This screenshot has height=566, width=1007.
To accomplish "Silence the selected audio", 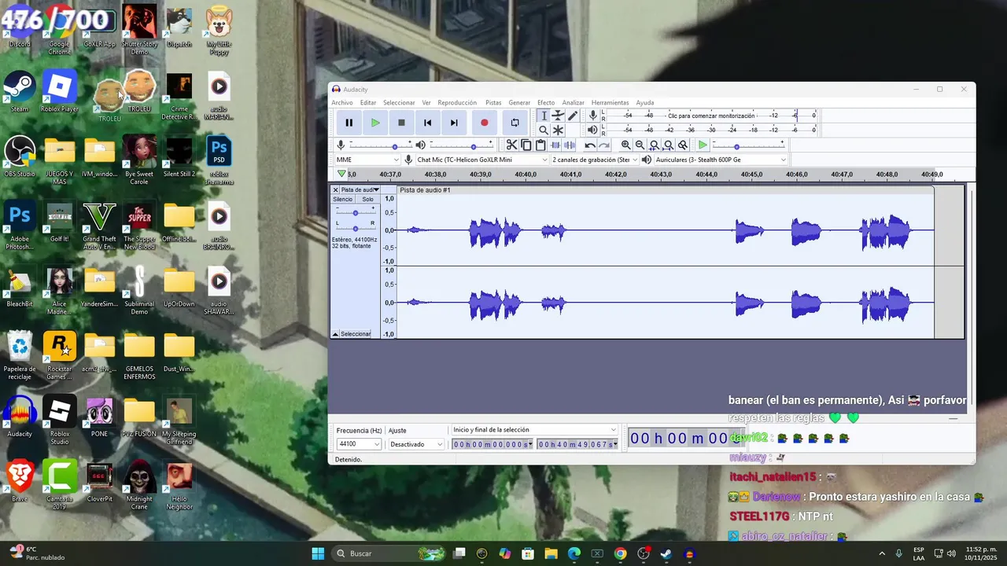I will [570, 145].
